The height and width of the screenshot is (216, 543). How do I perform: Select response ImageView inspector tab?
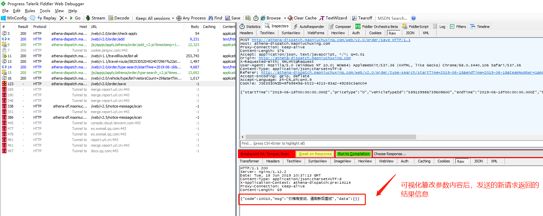342,161
